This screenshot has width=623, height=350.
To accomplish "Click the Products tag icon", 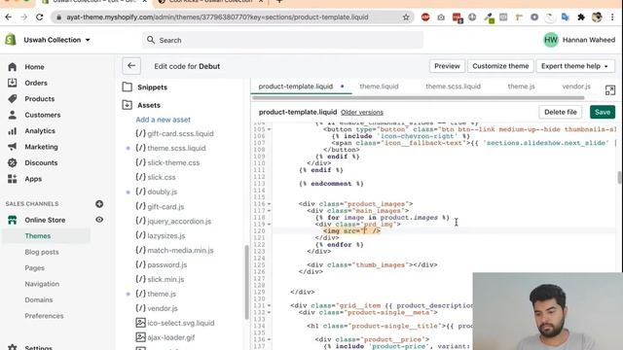I will [x=13, y=99].
